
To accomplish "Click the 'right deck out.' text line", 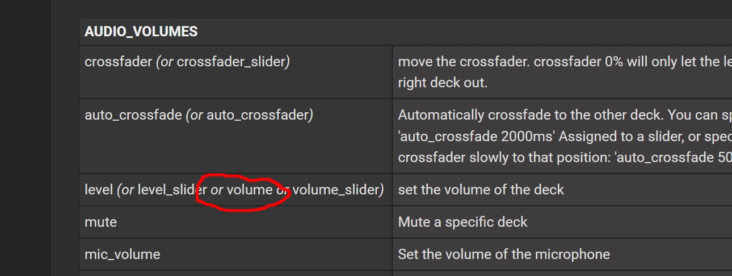I will click(443, 82).
